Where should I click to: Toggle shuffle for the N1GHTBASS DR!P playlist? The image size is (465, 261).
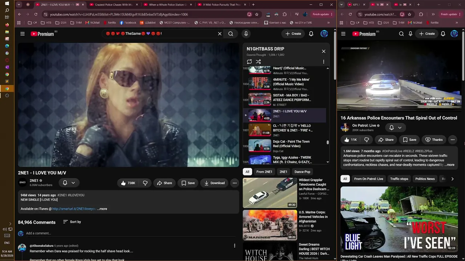(258, 62)
